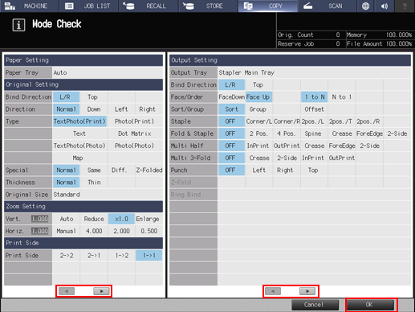Set Special to Z-Folded

click(149, 170)
